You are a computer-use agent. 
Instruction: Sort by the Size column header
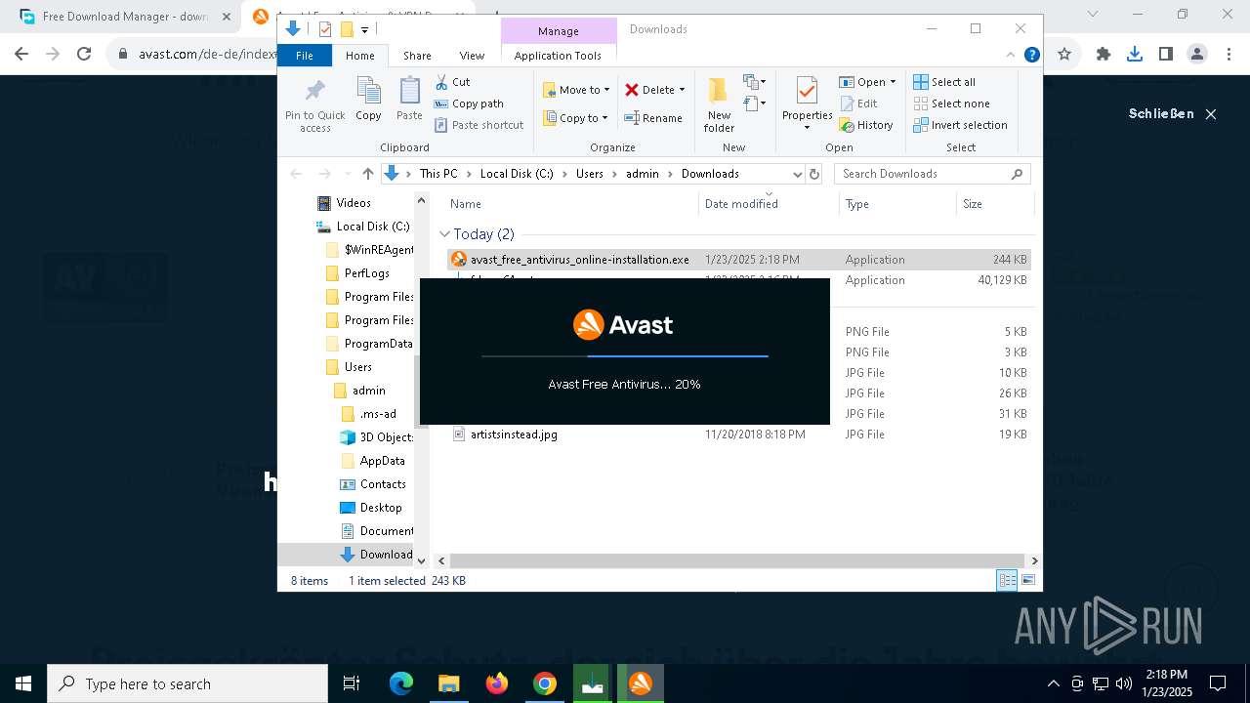pyautogui.click(x=994, y=204)
